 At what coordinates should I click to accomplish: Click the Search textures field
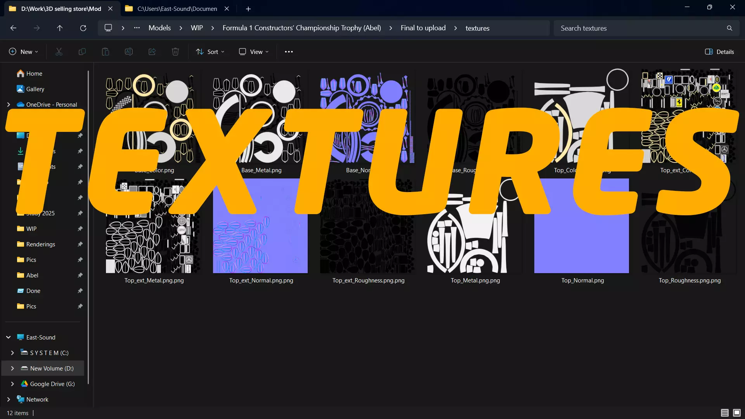click(640, 28)
